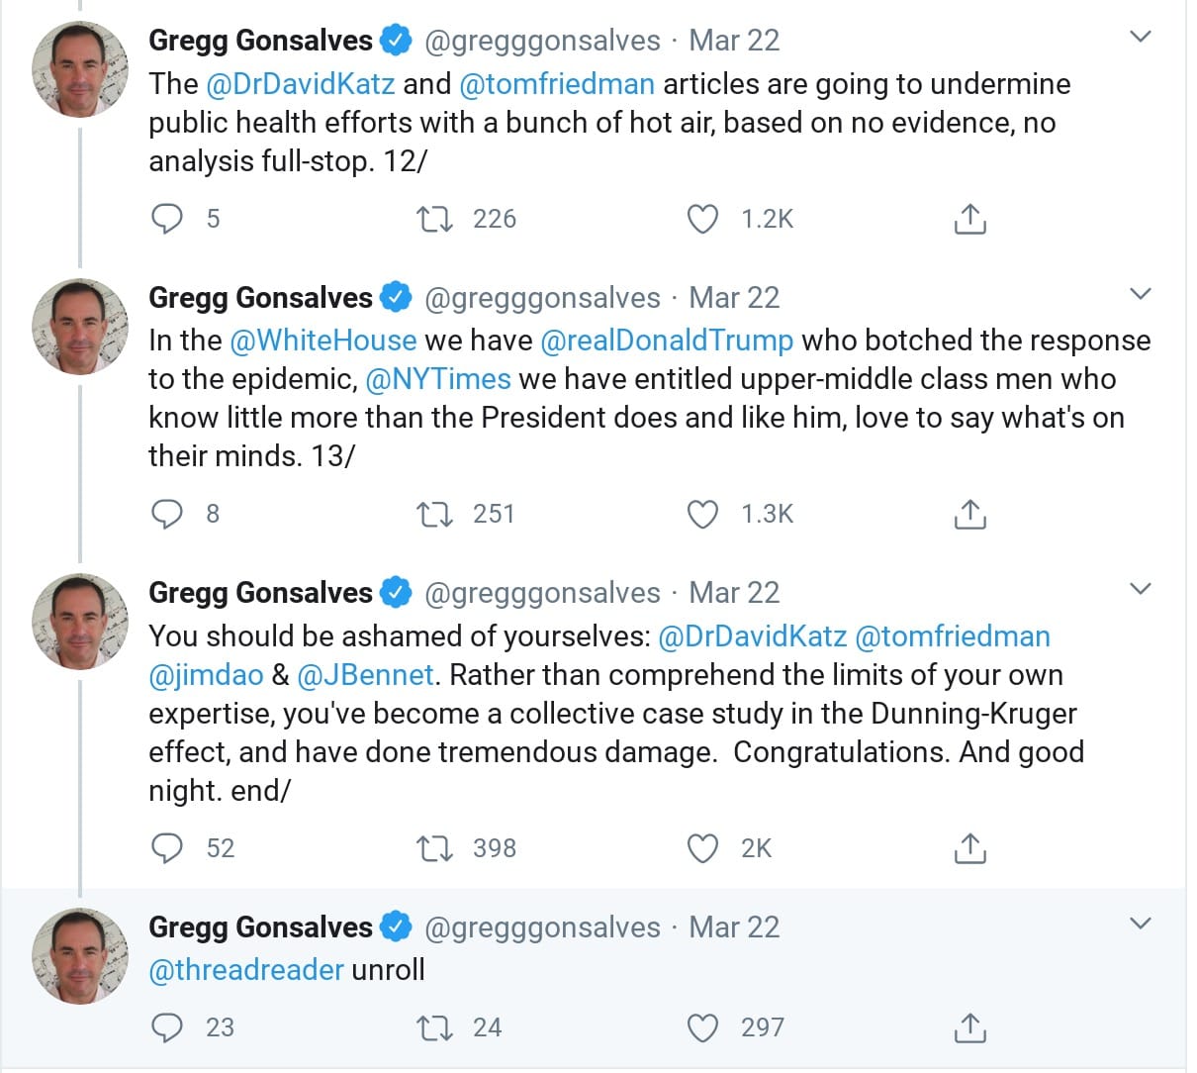The height and width of the screenshot is (1073, 1197).
Task: Open the @threadreader mention link
Action: (246, 970)
